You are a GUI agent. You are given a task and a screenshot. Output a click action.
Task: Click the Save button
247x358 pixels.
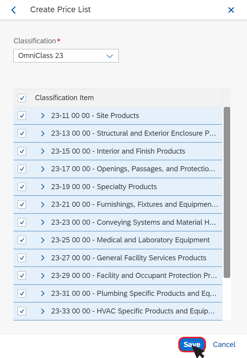coord(192,344)
